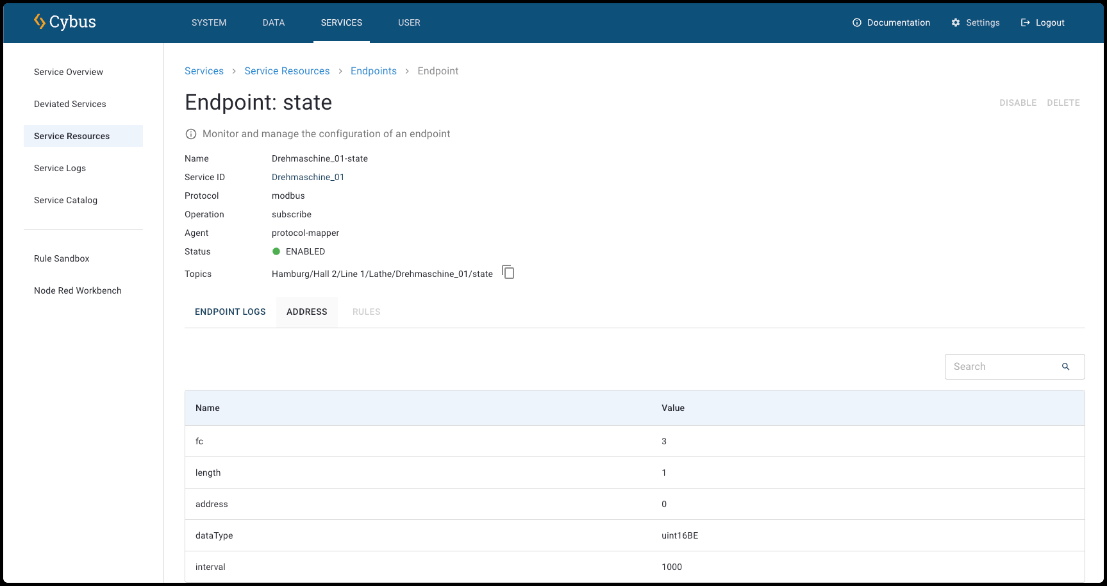Go to Endpoints in the breadcrumb
The height and width of the screenshot is (586, 1107).
coord(373,71)
